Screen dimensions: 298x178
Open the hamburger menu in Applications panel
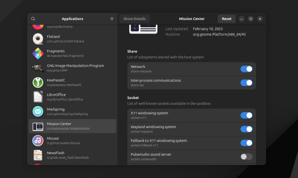click(112, 19)
